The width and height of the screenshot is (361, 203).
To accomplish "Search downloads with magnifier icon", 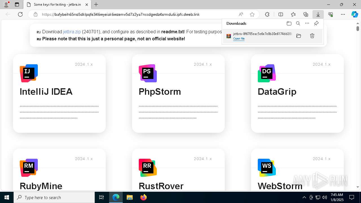I will 298,23.
